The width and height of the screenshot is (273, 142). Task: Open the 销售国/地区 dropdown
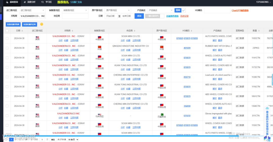click(75, 10)
